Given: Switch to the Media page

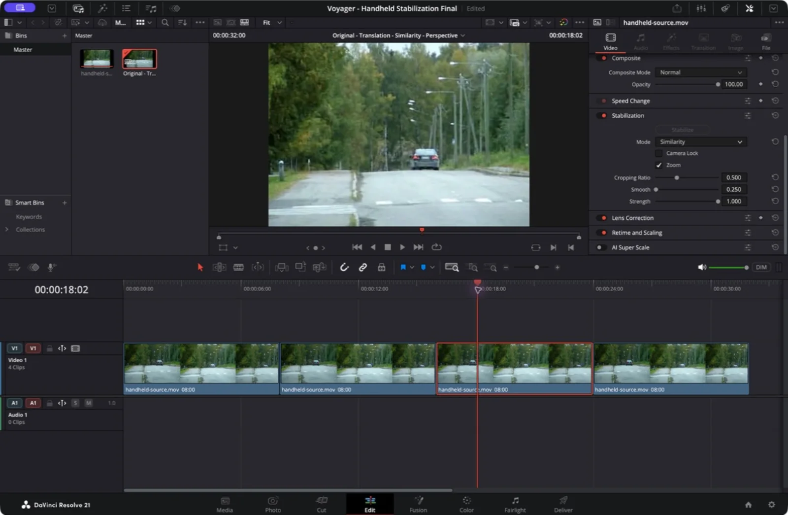Looking at the screenshot, I should [225, 504].
